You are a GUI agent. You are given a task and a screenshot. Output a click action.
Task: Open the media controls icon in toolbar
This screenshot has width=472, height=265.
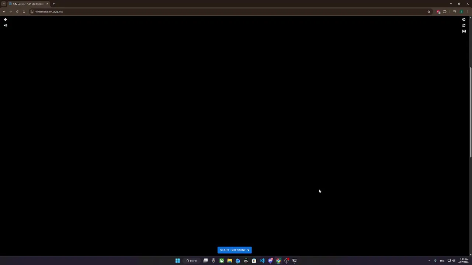click(x=455, y=11)
